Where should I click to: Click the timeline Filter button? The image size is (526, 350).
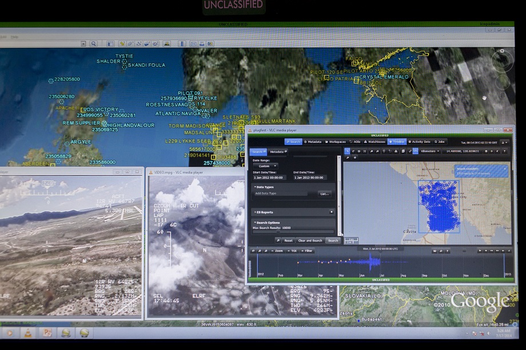point(307,251)
